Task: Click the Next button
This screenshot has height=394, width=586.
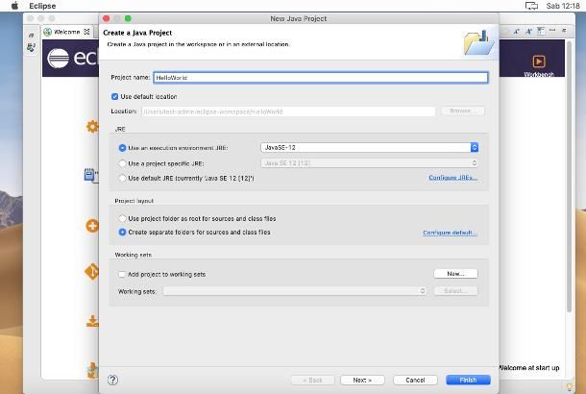Action: [x=362, y=381]
